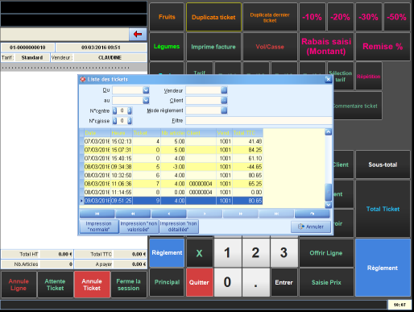Apply the -20% discount
414x312 pixels.
point(341,17)
